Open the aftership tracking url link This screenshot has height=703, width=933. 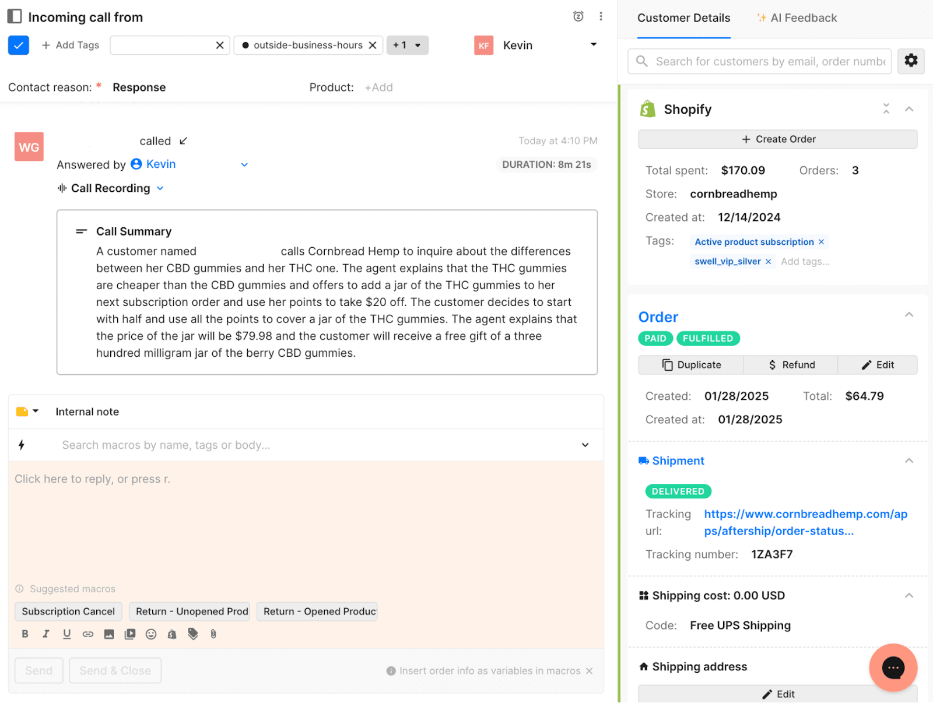click(805, 522)
